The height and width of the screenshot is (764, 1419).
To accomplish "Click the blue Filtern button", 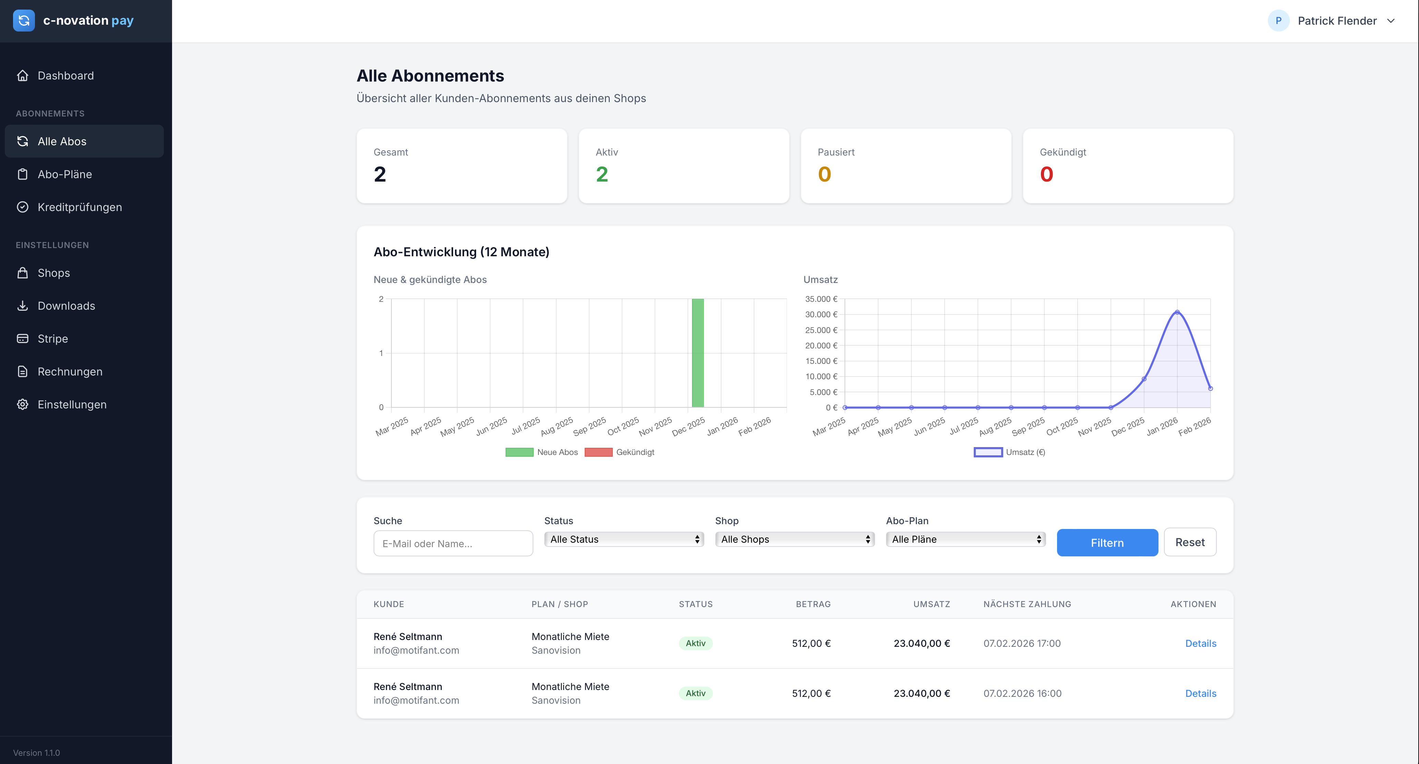I will pos(1107,543).
